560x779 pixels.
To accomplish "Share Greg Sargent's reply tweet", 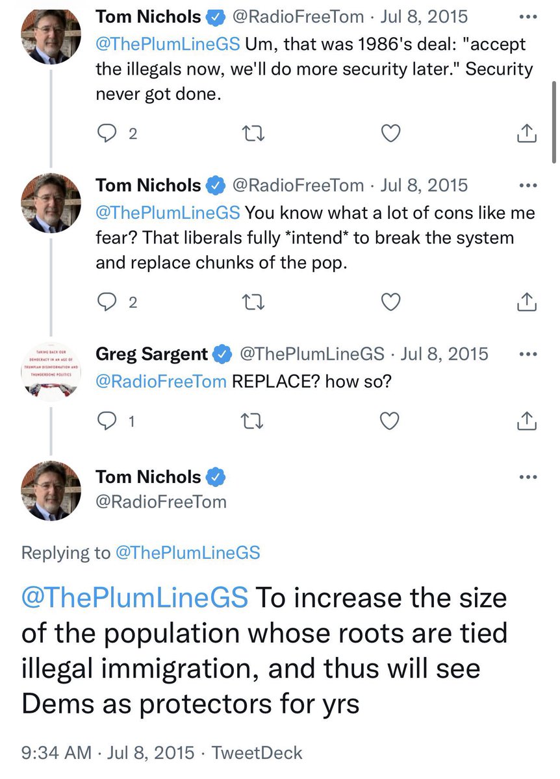I will pyautogui.click(x=527, y=422).
